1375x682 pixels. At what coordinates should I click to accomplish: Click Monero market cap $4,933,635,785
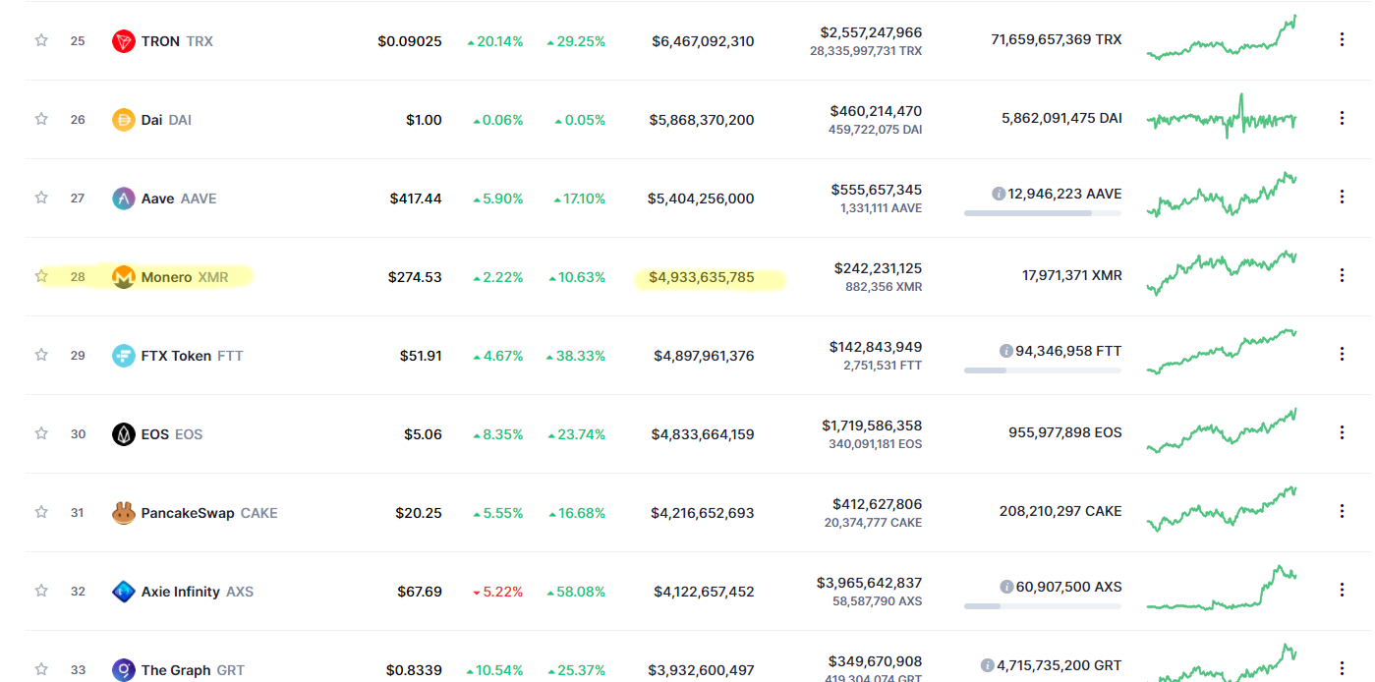pos(702,277)
